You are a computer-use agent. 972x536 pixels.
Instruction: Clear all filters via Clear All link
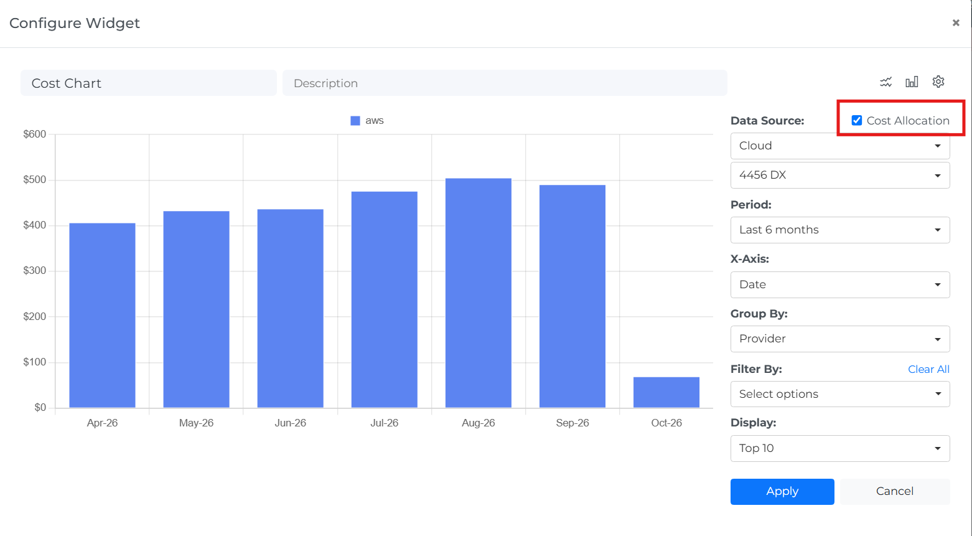point(928,369)
